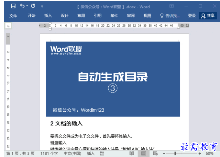Click the 告诉我 search box
220x157 pixels.
click(x=172, y=16)
